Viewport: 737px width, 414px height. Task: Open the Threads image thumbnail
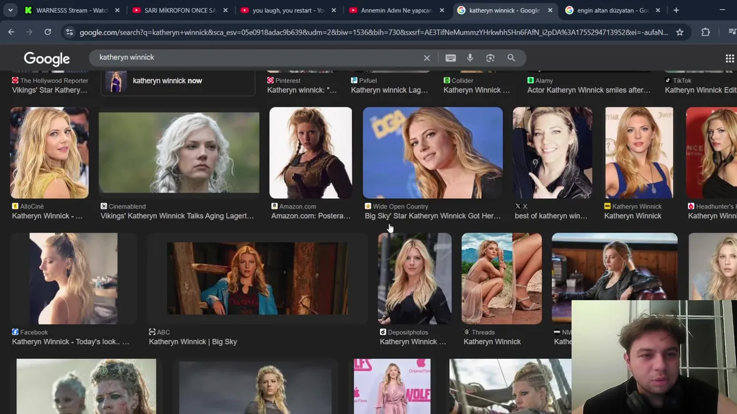502,278
